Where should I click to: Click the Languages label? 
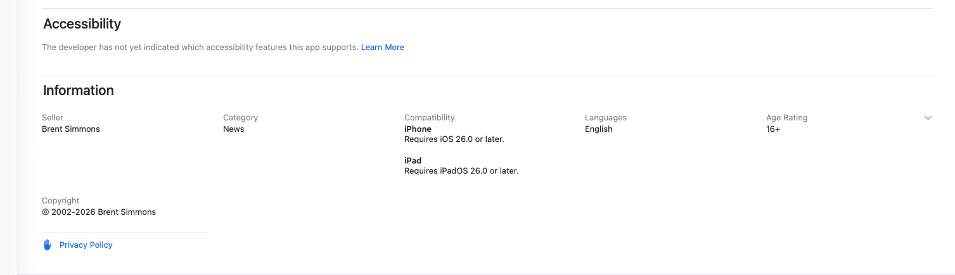pos(605,118)
